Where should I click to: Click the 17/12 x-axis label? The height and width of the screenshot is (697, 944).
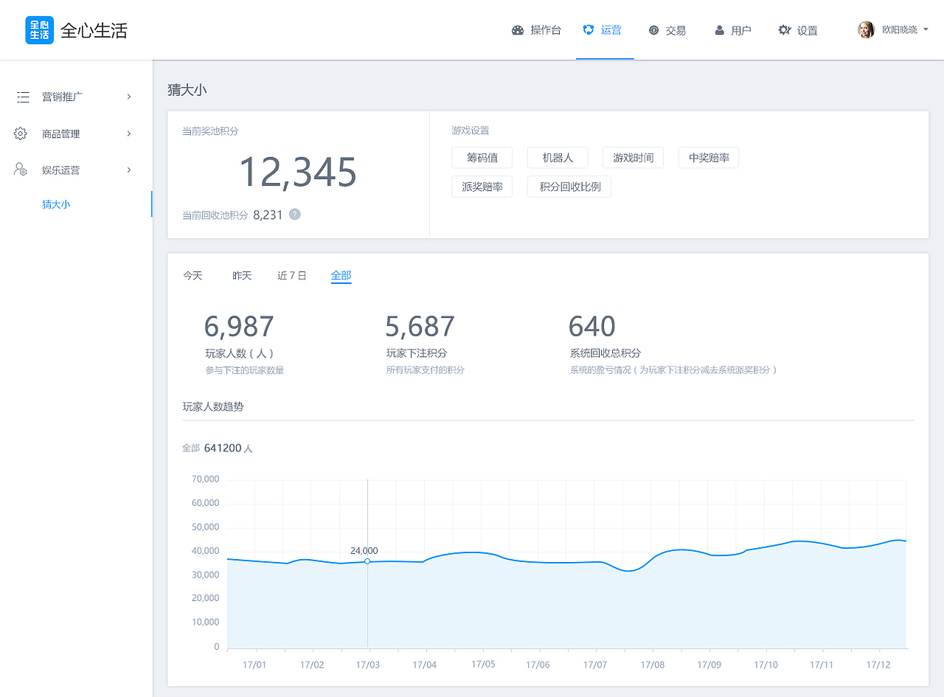[878, 665]
